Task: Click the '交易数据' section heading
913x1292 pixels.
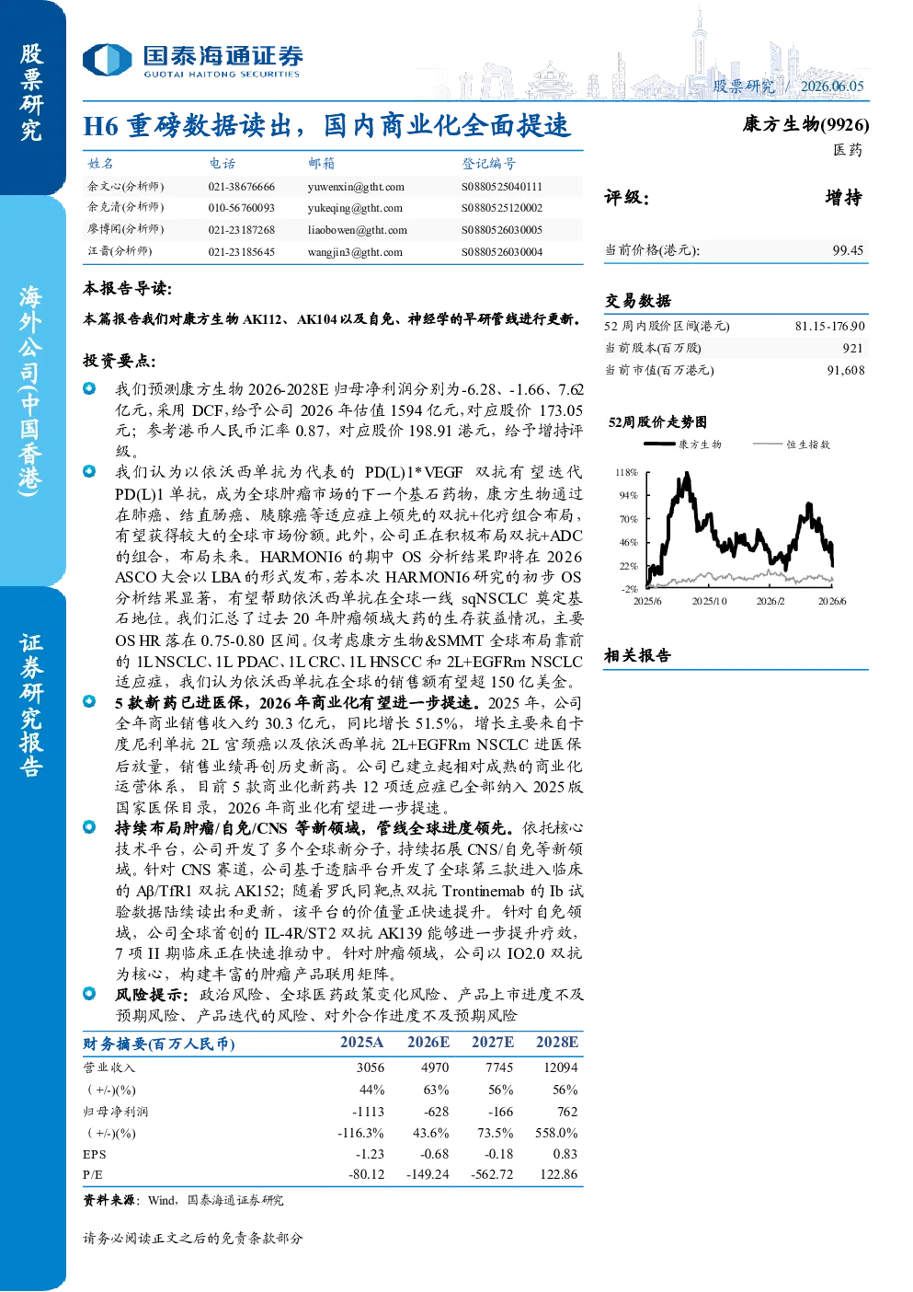Action: point(637,301)
